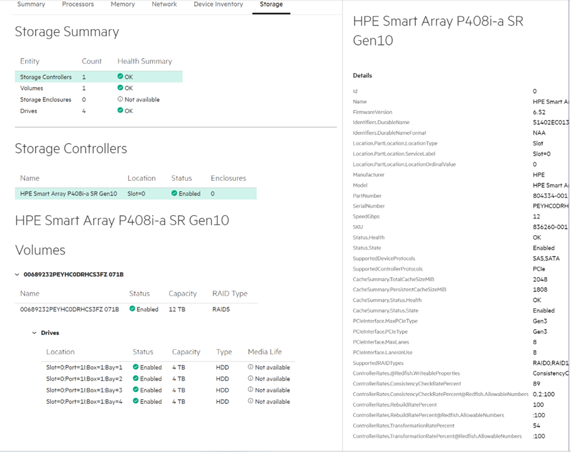Viewport: 571px width, 452px height.
Task: Switch to the Summary tab
Action: point(31,5)
